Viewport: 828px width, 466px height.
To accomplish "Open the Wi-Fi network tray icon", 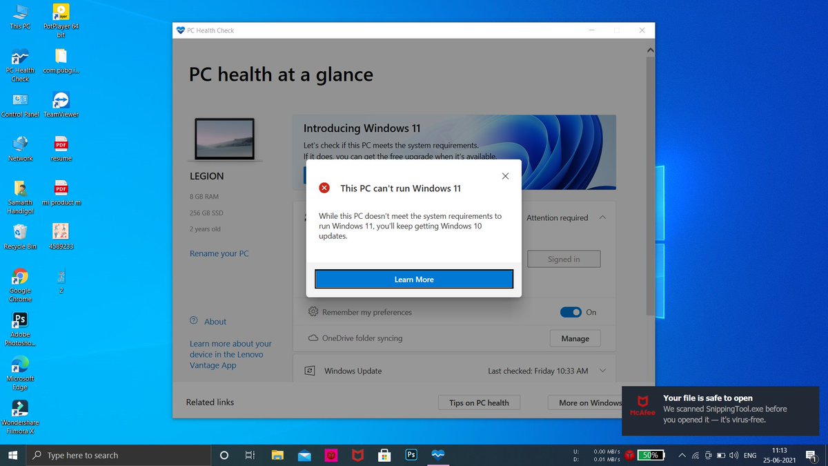I will tap(695, 455).
